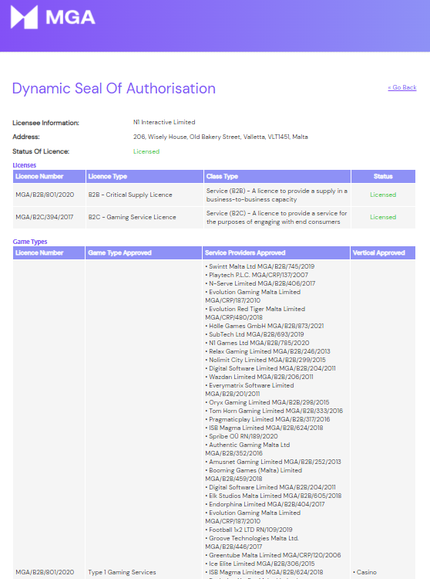Click Tom Horn Gaming Limited entry
Viewport: 430px width, 579px height.
pos(274,411)
